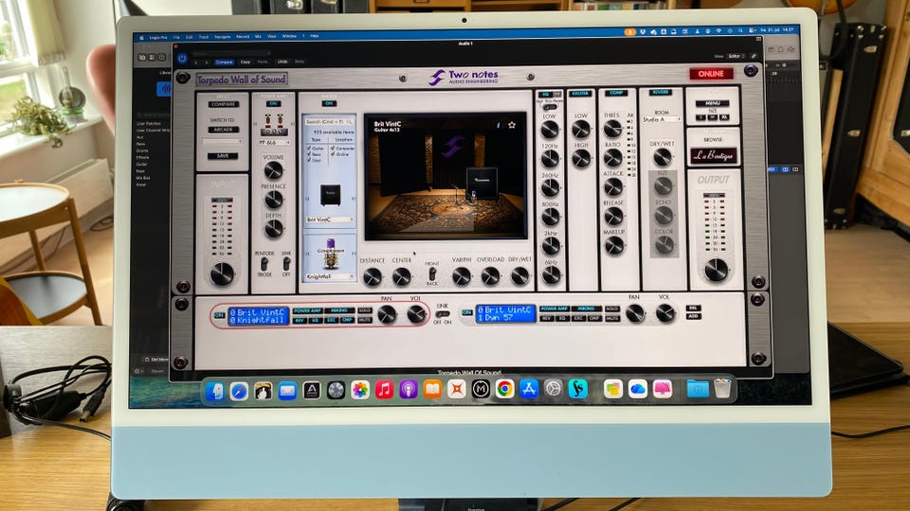Open the View Editor dropdown
The width and height of the screenshot is (910, 511).
(737, 56)
